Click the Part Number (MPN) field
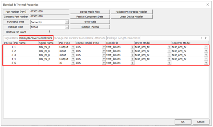 click(49, 12)
